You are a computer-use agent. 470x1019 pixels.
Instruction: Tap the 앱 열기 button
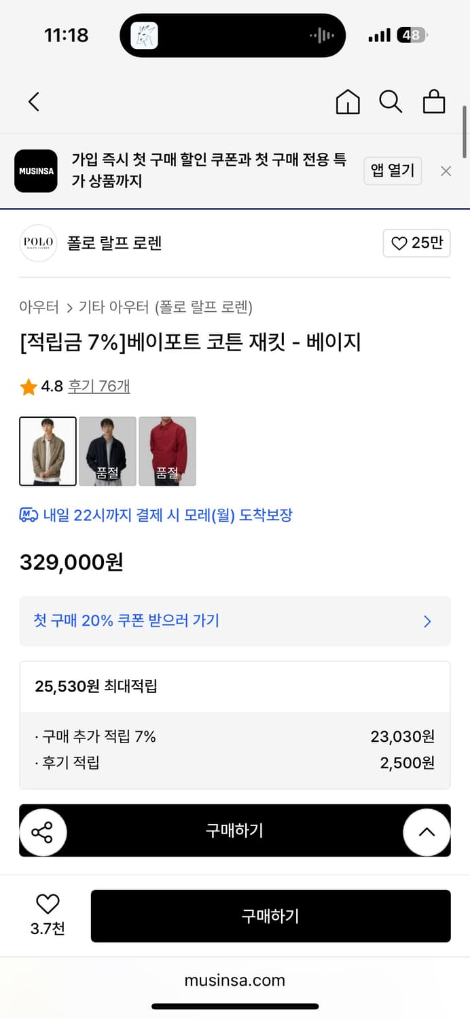393,171
